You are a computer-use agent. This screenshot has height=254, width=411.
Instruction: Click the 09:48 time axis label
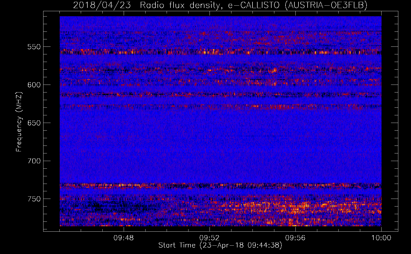pos(124,238)
